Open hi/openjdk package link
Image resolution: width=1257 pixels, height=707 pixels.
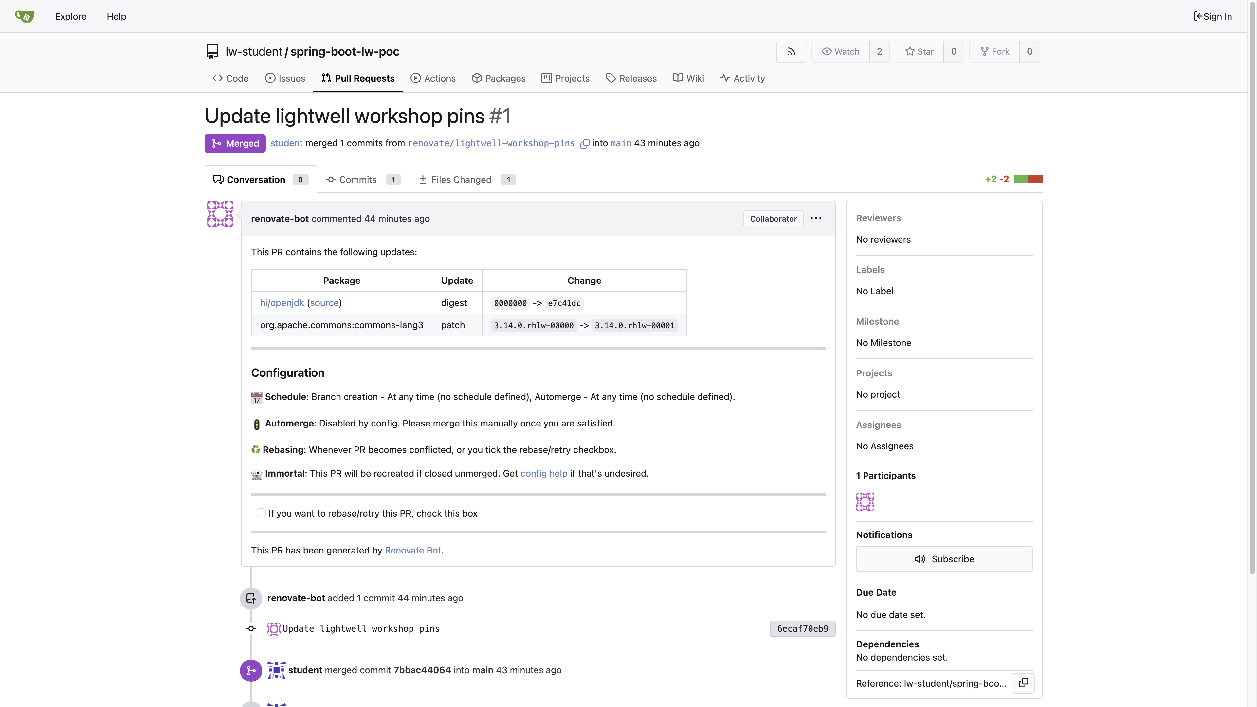pos(282,302)
